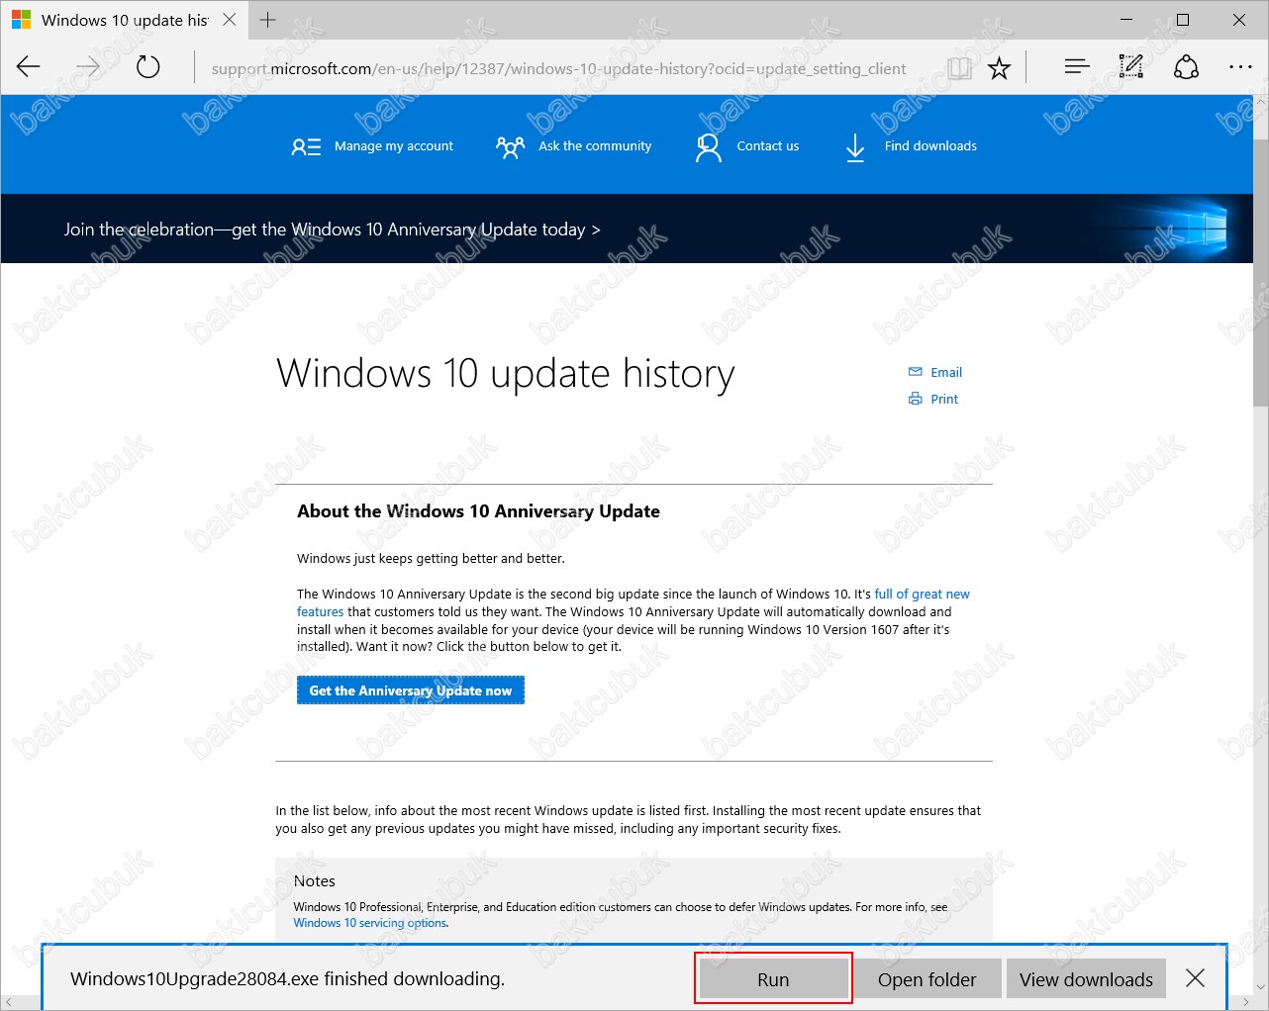Select the Windows 10 update history tab
This screenshot has width=1269, height=1011.
pyautogui.click(x=124, y=20)
